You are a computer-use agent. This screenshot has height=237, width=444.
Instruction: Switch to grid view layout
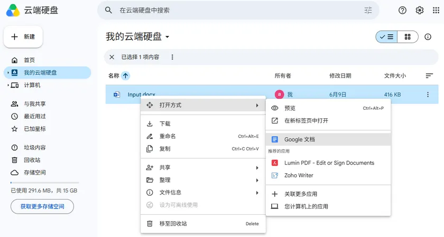pos(408,37)
